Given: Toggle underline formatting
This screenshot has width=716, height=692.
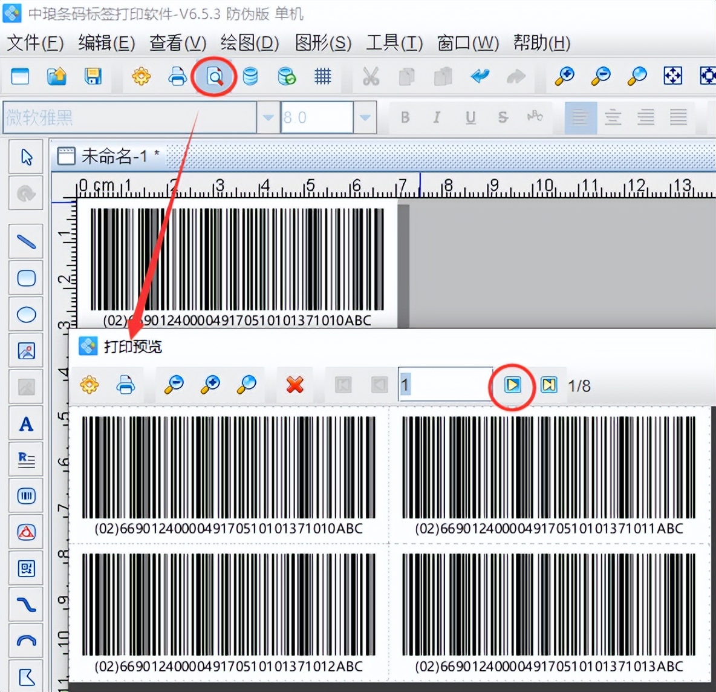Looking at the screenshot, I should pos(470,118).
